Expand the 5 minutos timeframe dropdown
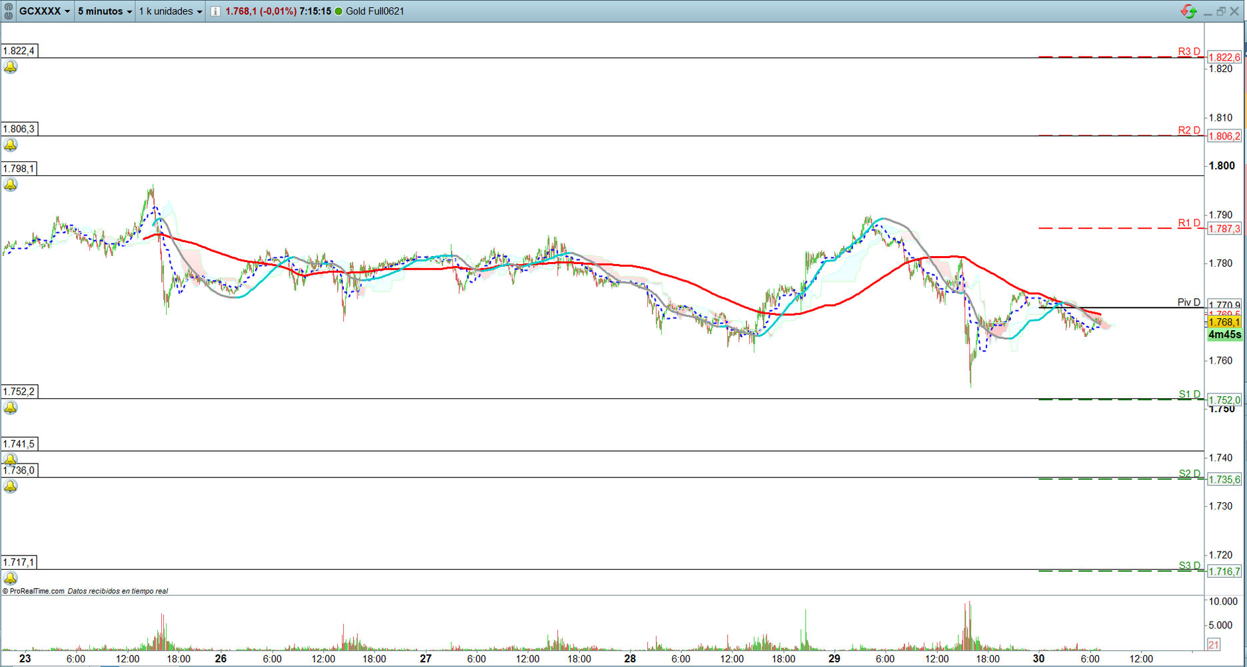The height and width of the screenshot is (667, 1247). [105, 11]
